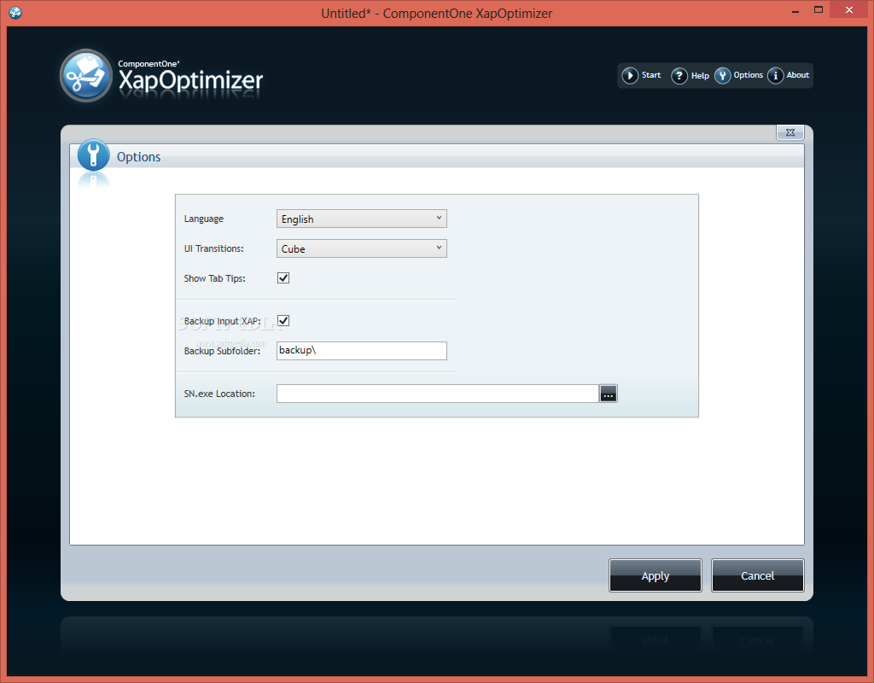This screenshot has height=683, width=874.
Task: Toggle the Show Tab Tips checkbox
Action: [283, 277]
